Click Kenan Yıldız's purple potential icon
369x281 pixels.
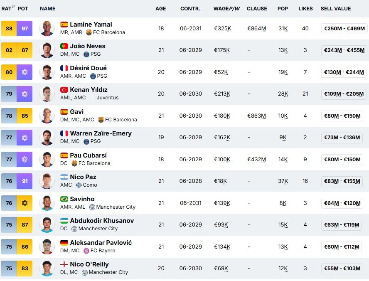(25, 94)
